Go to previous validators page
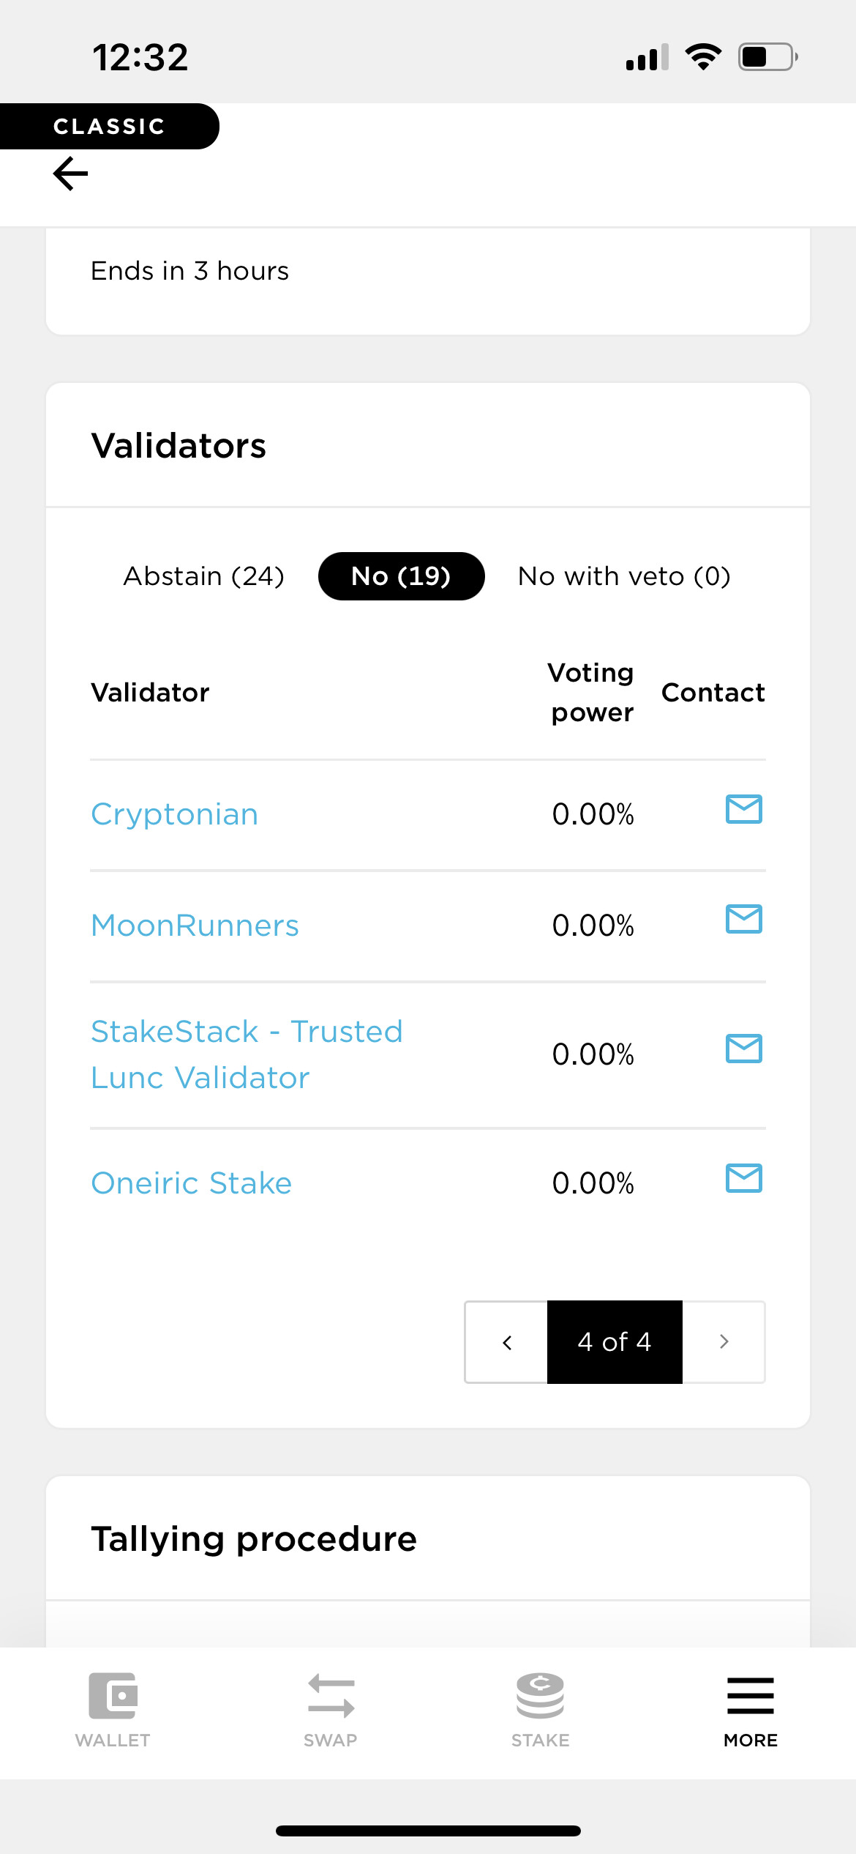The height and width of the screenshot is (1854, 856). point(507,1342)
